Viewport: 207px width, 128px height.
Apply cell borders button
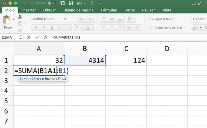65,27
